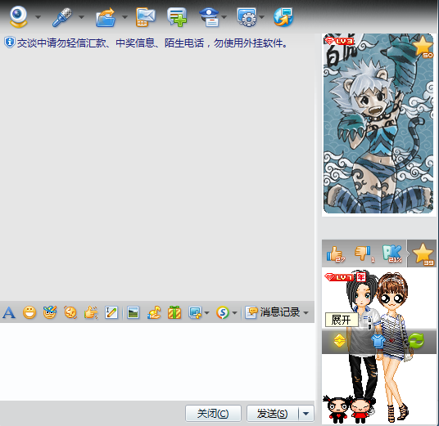Click the star 39 tab

[422, 253]
